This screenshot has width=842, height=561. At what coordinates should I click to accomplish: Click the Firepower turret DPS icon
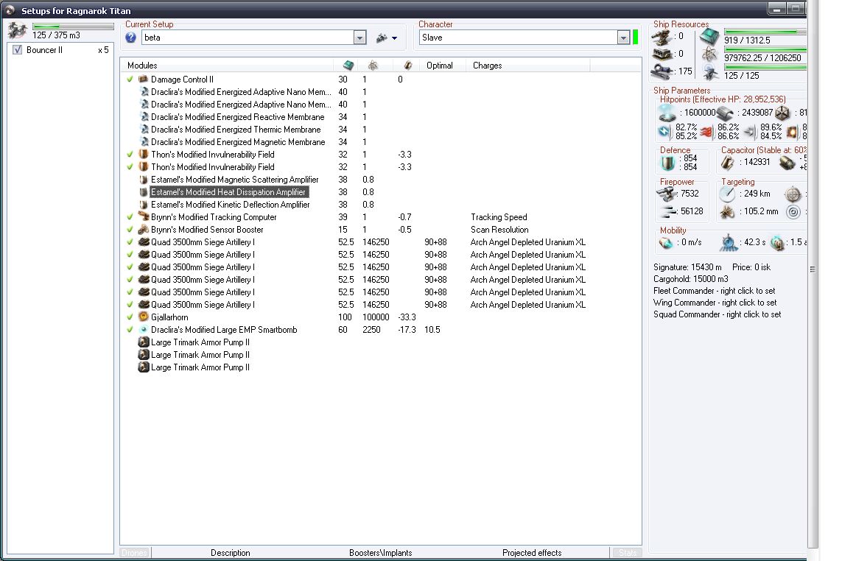point(667,194)
